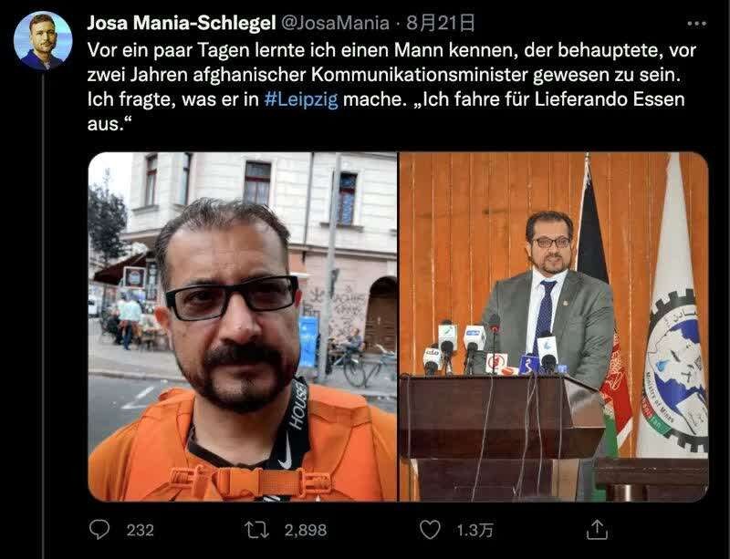Image resolution: width=730 pixels, height=559 pixels.
Task: Click the reply speech bubble icon
Action: (99, 529)
